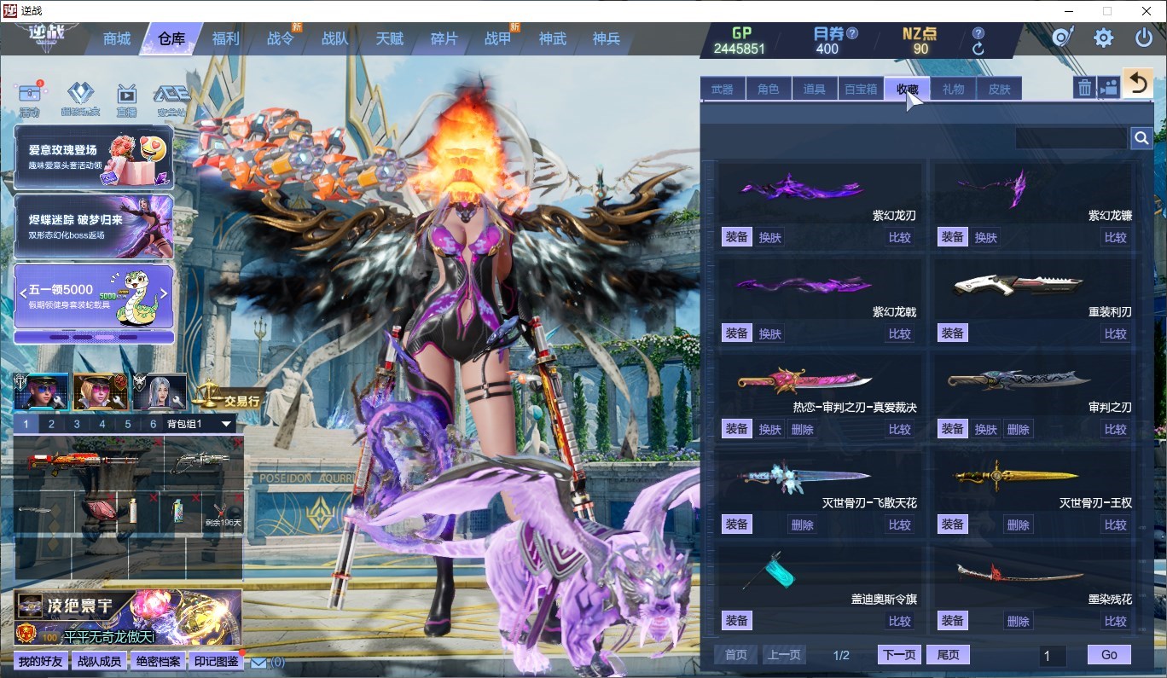Open the music disc player icon
The height and width of the screenshot is (678, 1167).
(1062, 38)
